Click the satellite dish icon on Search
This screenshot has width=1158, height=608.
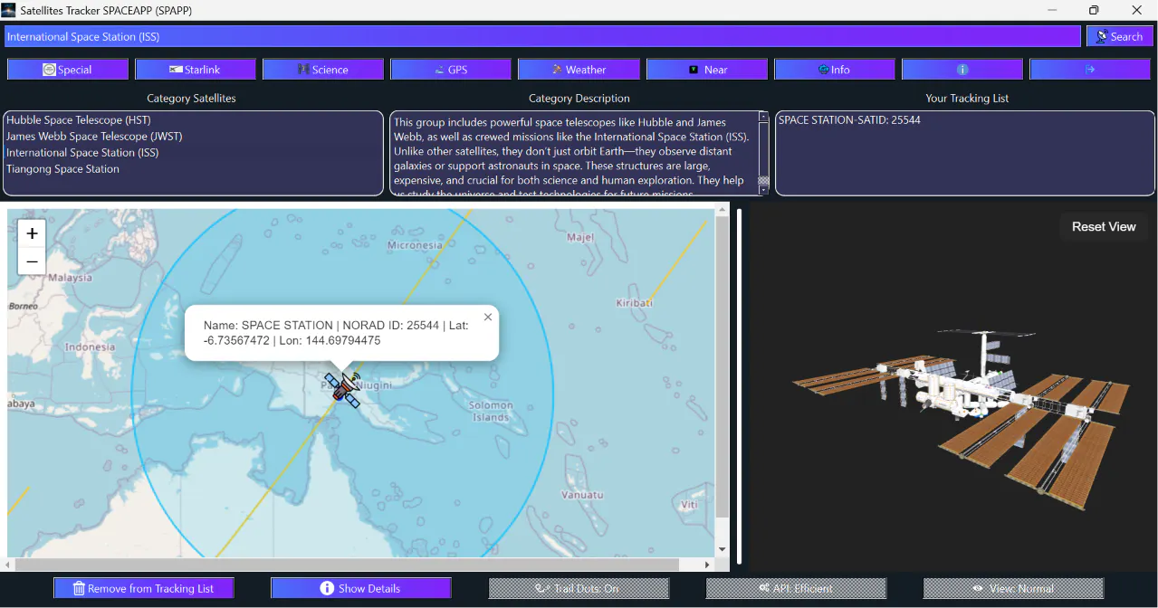coord(1102,36)
